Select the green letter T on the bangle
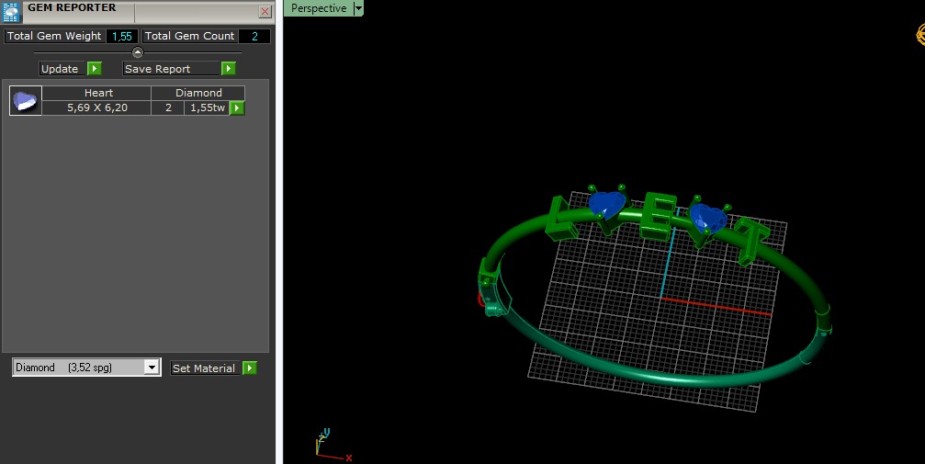 [x=751, y=241]
